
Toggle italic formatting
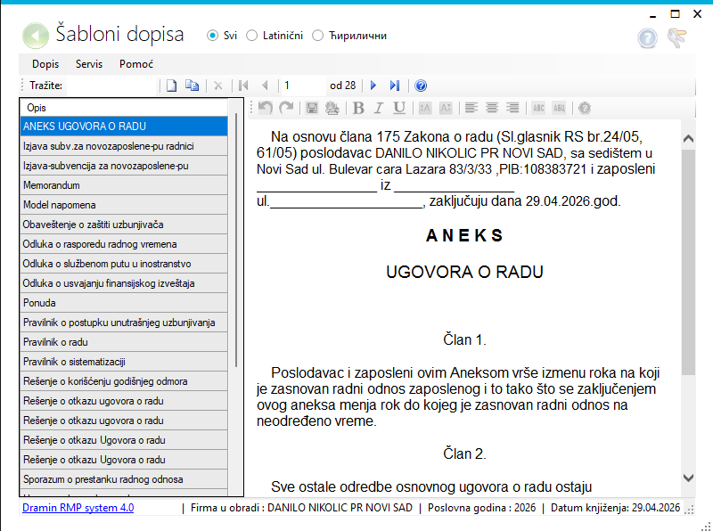(x=378, y=108)
